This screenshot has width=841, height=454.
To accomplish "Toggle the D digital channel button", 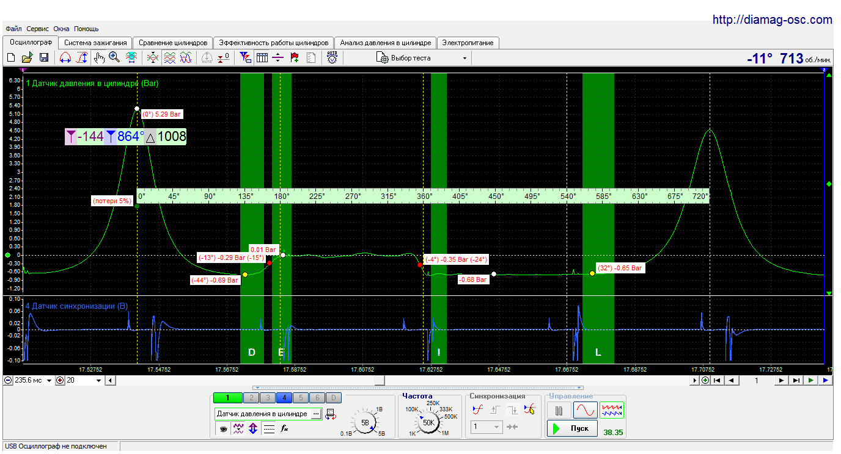I will point(333,398).
